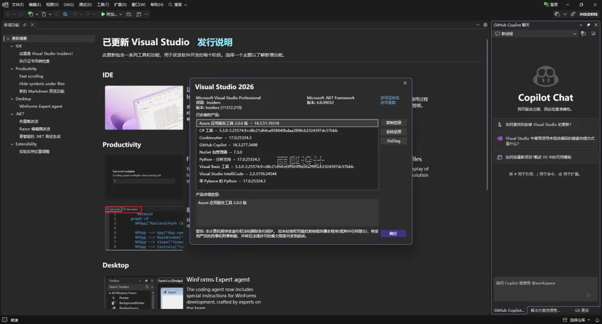
Task: Open the 许可证状态 link
Action: pyautogui.click(x=390, y=98)
